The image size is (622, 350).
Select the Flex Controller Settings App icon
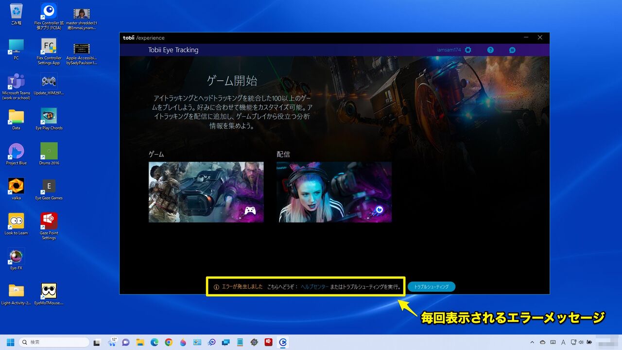click(x=49, y=52)
